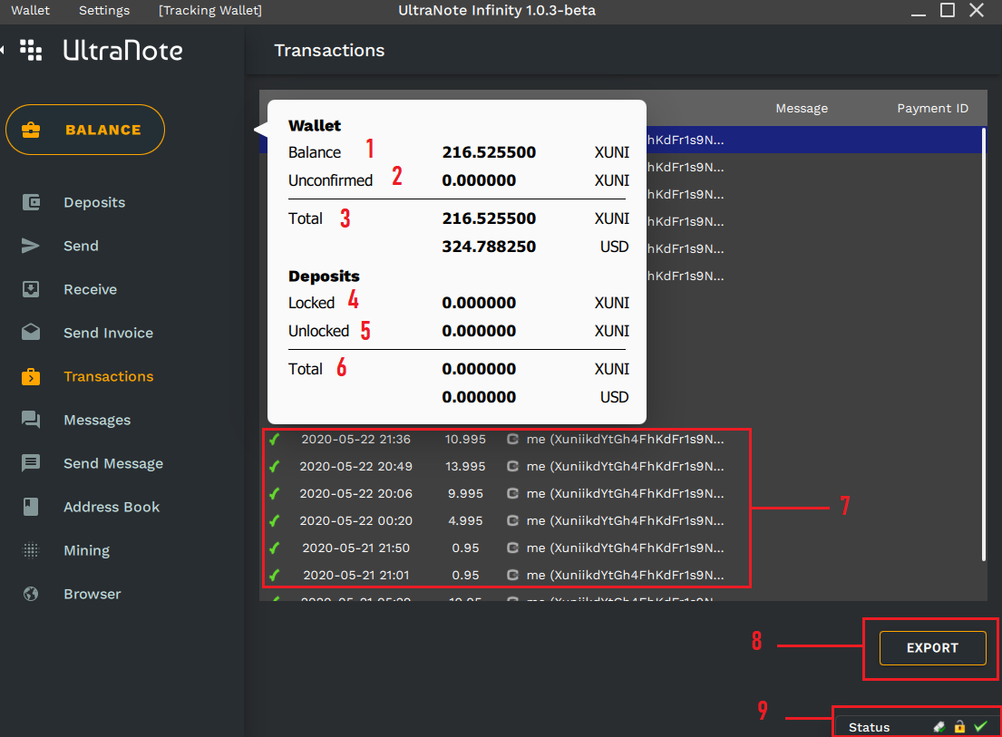
Task: Click the UltraNote dotted logo icon
Action: point(31,50)
